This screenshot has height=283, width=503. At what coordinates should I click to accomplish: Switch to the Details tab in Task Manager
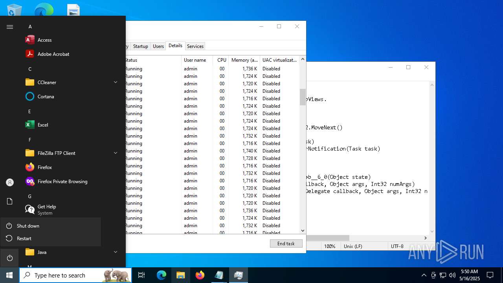coord(175,46)
